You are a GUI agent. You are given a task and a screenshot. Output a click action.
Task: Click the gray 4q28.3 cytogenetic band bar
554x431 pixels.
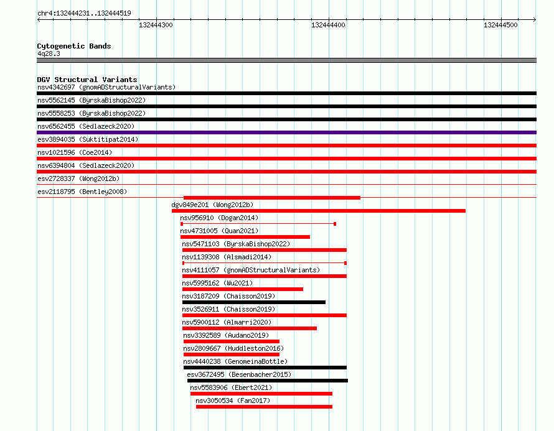pyautogui.click(x=286, y=60)
